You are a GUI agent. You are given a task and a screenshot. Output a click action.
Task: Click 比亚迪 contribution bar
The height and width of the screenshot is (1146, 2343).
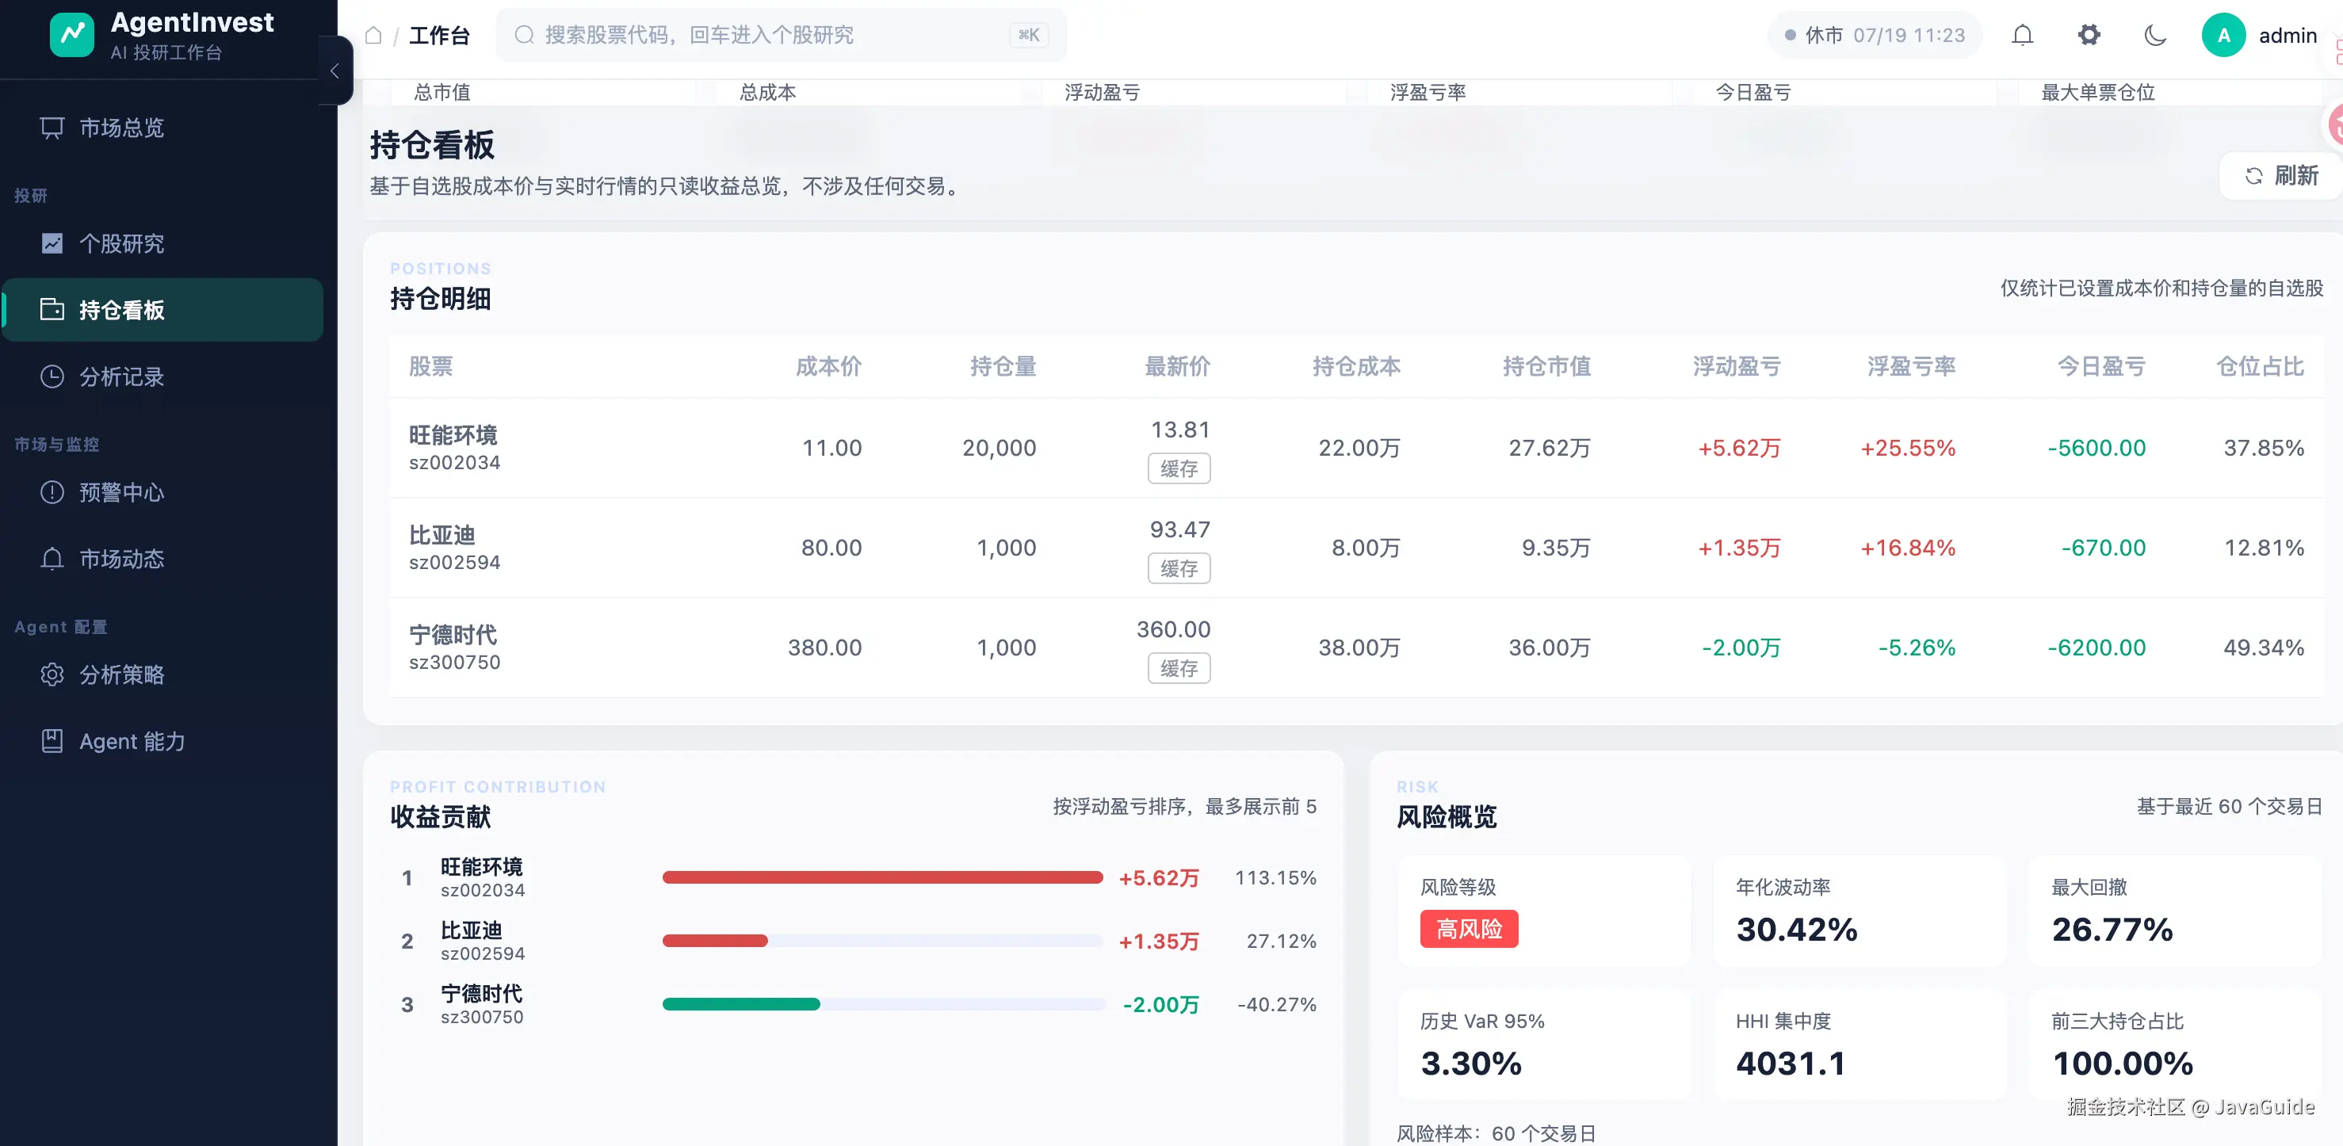pyautogui.click(x=715, y=942)
